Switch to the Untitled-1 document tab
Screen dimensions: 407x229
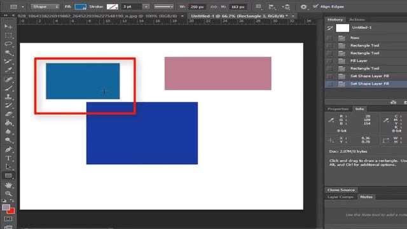coord(239,16)
